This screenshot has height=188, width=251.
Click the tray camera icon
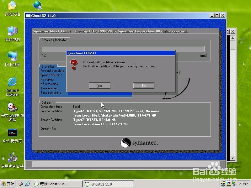point(223,184)
